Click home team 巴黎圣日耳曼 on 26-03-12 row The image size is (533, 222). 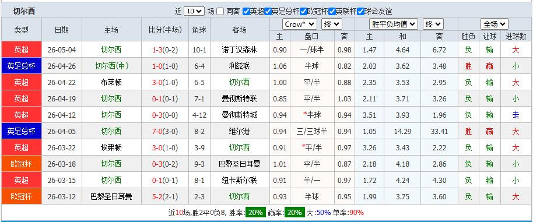coord(111,196)
